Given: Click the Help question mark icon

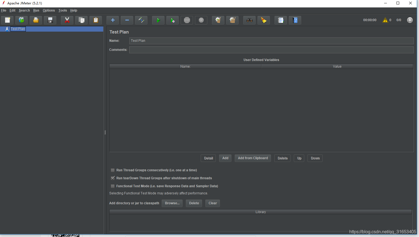Looking at the screenshot, I should 295,20.
